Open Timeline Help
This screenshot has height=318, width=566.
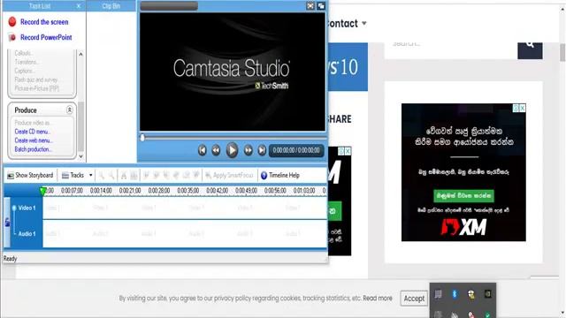click(x=280, y=175)
